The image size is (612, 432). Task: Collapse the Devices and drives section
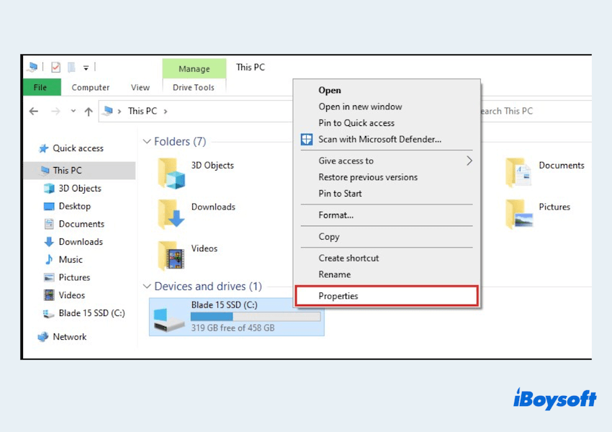coord(147,286)
